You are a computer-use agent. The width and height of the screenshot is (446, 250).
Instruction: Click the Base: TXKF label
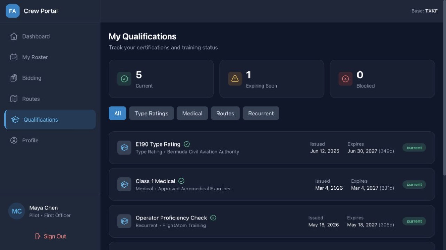click(424, 11)
